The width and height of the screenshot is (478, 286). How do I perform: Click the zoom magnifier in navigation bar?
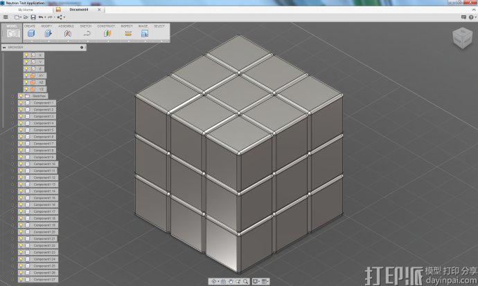[245, 281]
